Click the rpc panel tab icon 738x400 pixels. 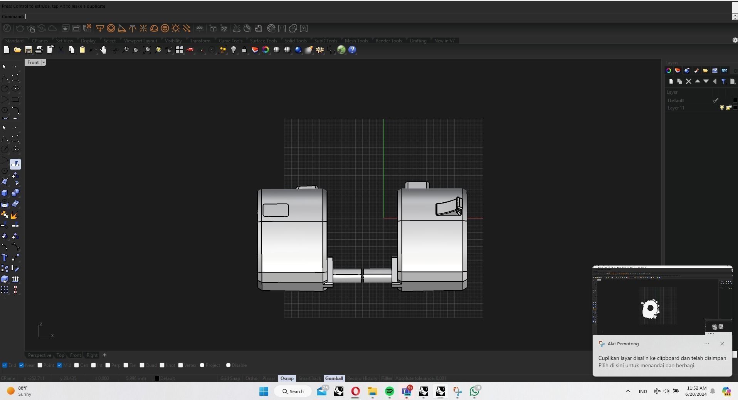click(x=725, y=71)
